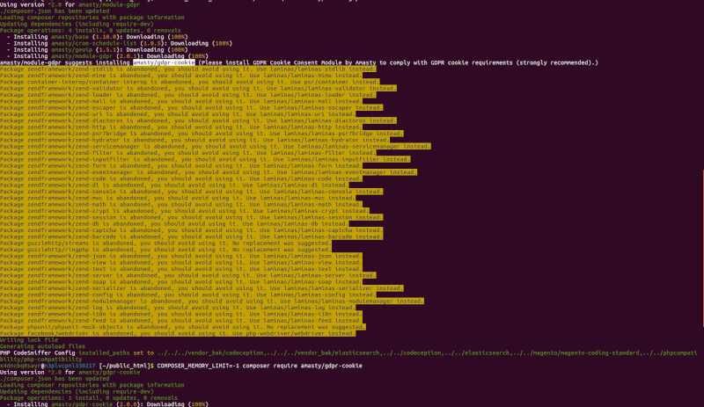Viewport: 704px width, 407px height.
Task: Click the "[~/public_html]$" shell prompt
Action: pyautogui.click(x=126, y=366)
